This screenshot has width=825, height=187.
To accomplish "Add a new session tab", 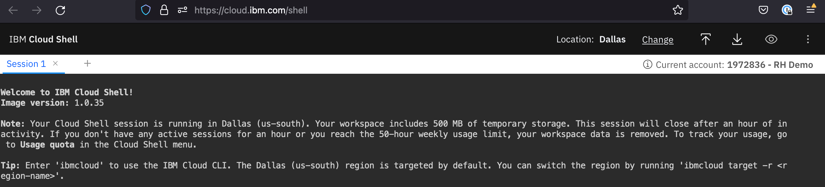I will point(87,63).
